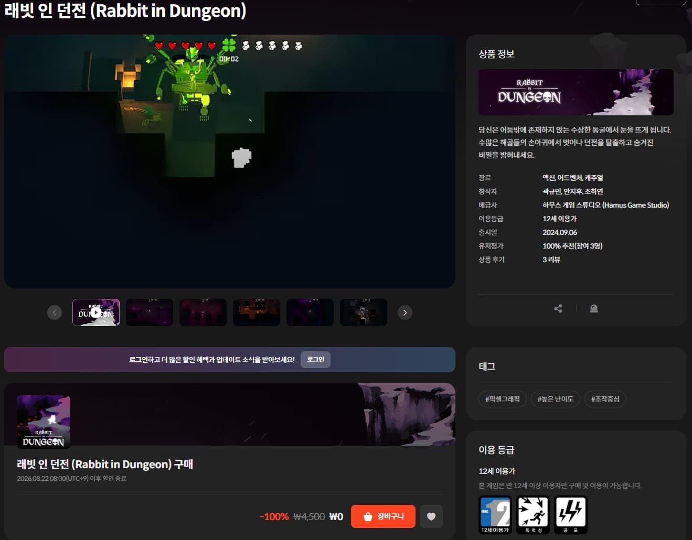
Task: Play the trailer thumbnail with the play icon
Action: pos(96,312)
